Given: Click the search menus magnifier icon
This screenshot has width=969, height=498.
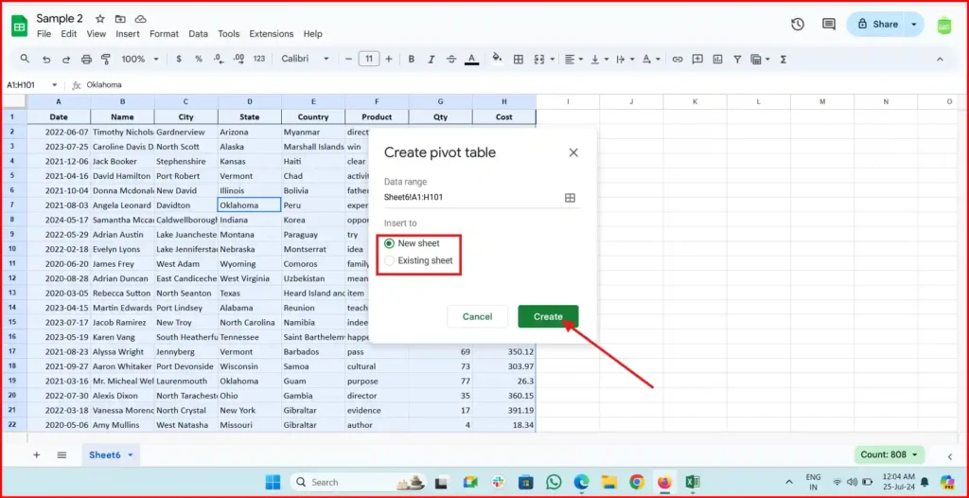Looking at the screenshot, I should (25, 59).
